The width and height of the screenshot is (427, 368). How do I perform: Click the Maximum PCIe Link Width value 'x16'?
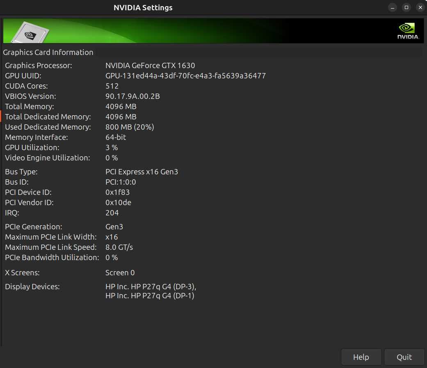pyautogui.click(x=112, y=237)
